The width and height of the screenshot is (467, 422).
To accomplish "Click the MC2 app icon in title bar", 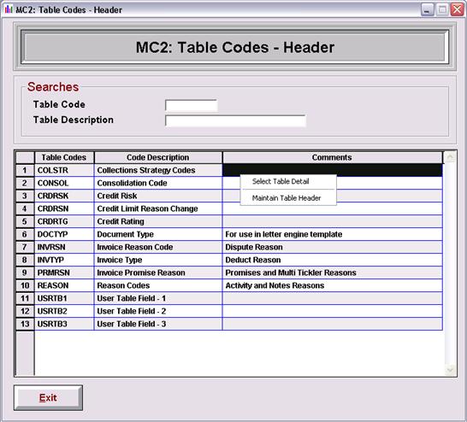I will [9, 9].
